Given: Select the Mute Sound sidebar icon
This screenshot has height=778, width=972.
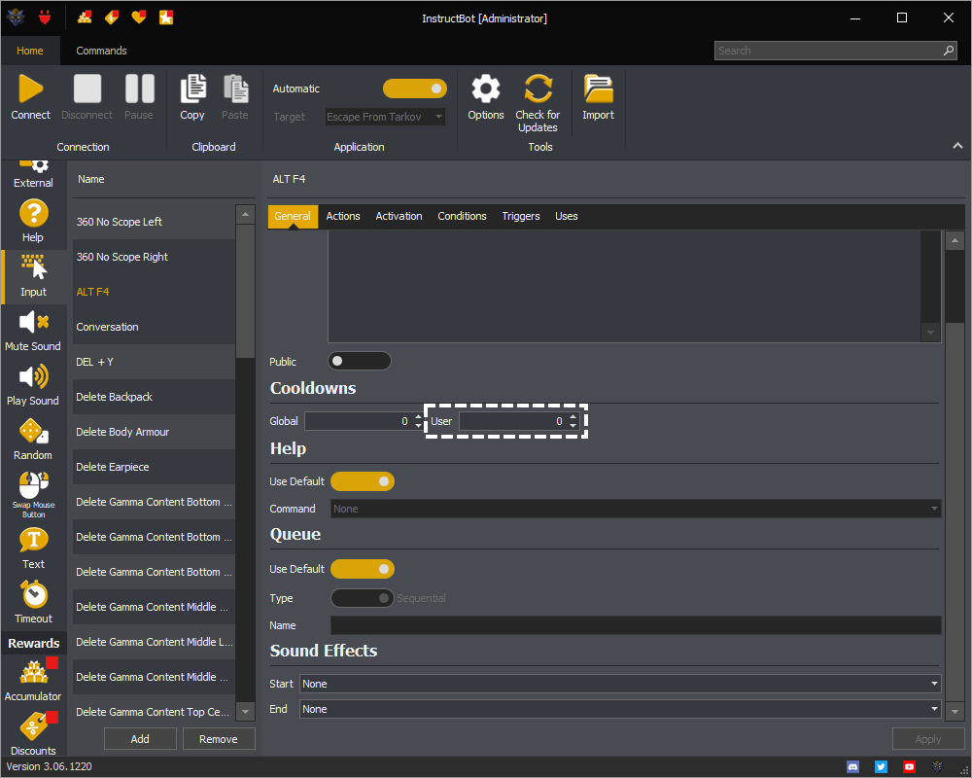Looking at the screenshot, I should pyautogui.click(x=33, y=322).
